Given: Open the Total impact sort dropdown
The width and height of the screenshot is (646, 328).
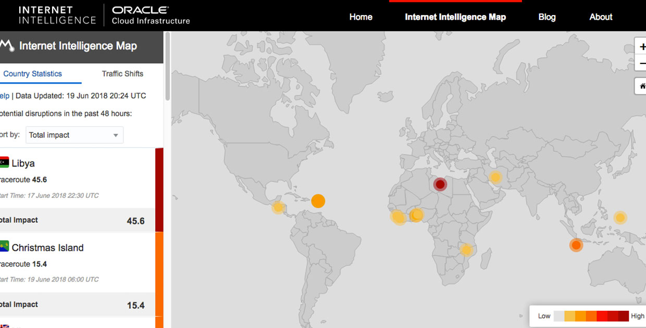Looking at the screenshot, I should [x=74, y=135].
